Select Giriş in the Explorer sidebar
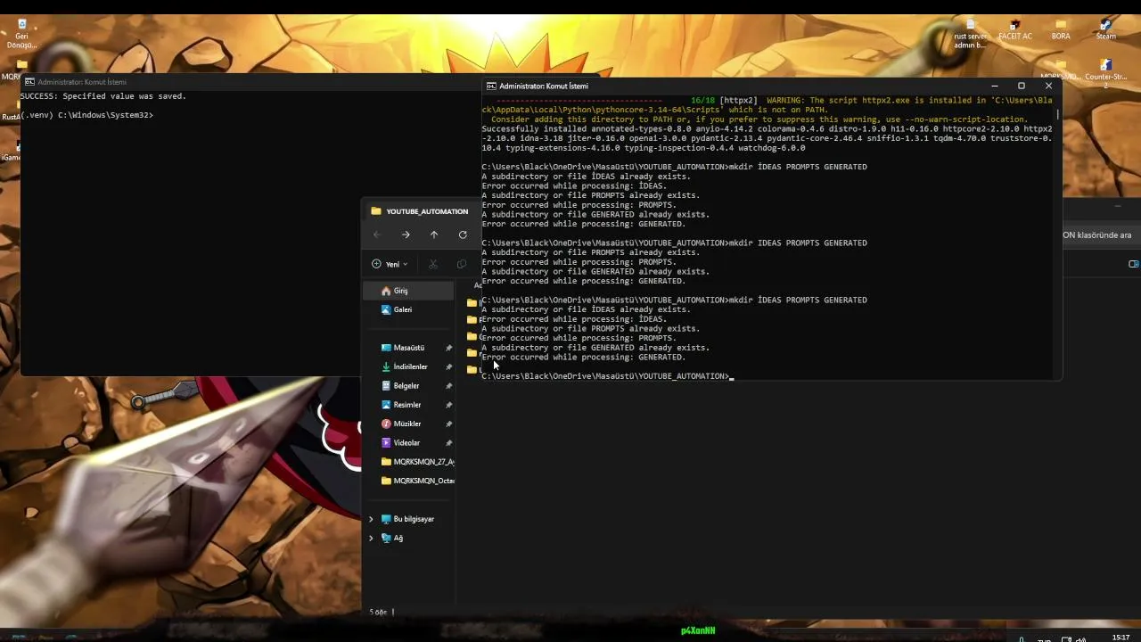Image resolution: width=1141 pixels, height=642 pixels. point(409,291)
